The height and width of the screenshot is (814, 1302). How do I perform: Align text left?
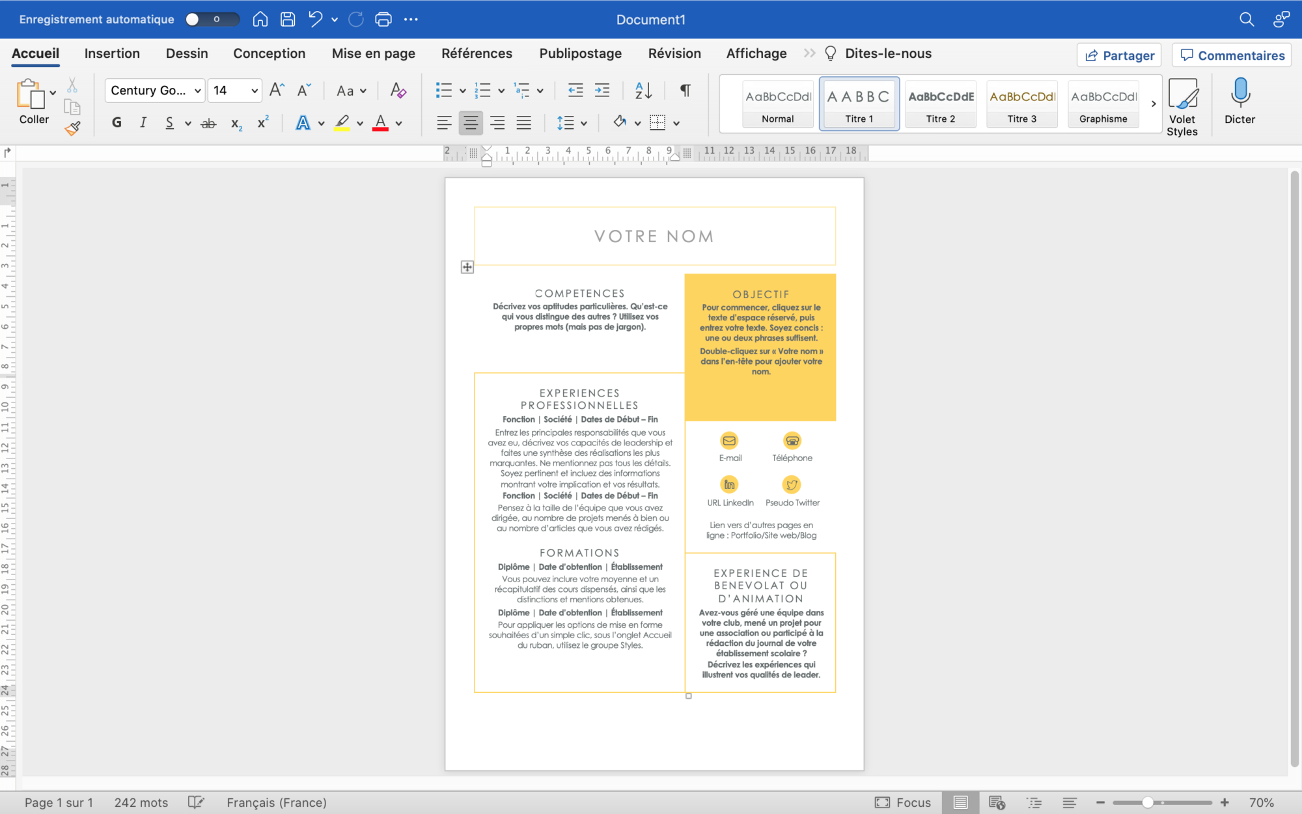(444, 122)
